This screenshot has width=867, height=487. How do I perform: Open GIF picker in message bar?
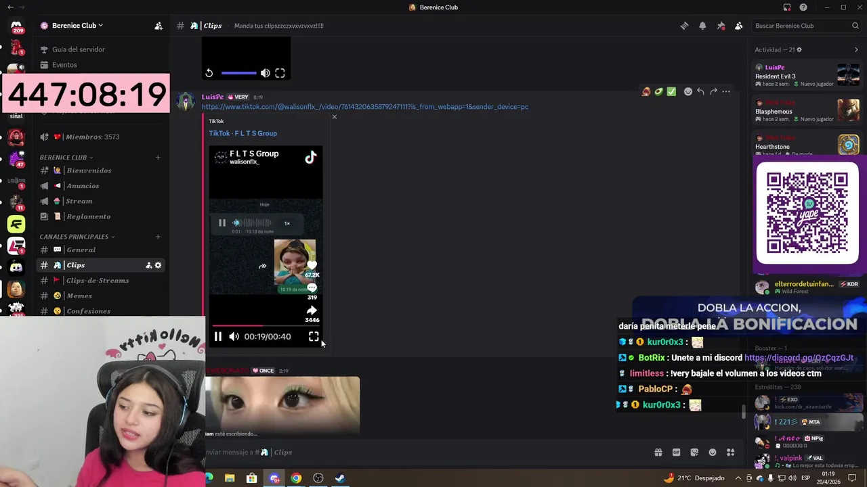pyautogui.click(x=676, y=453)
